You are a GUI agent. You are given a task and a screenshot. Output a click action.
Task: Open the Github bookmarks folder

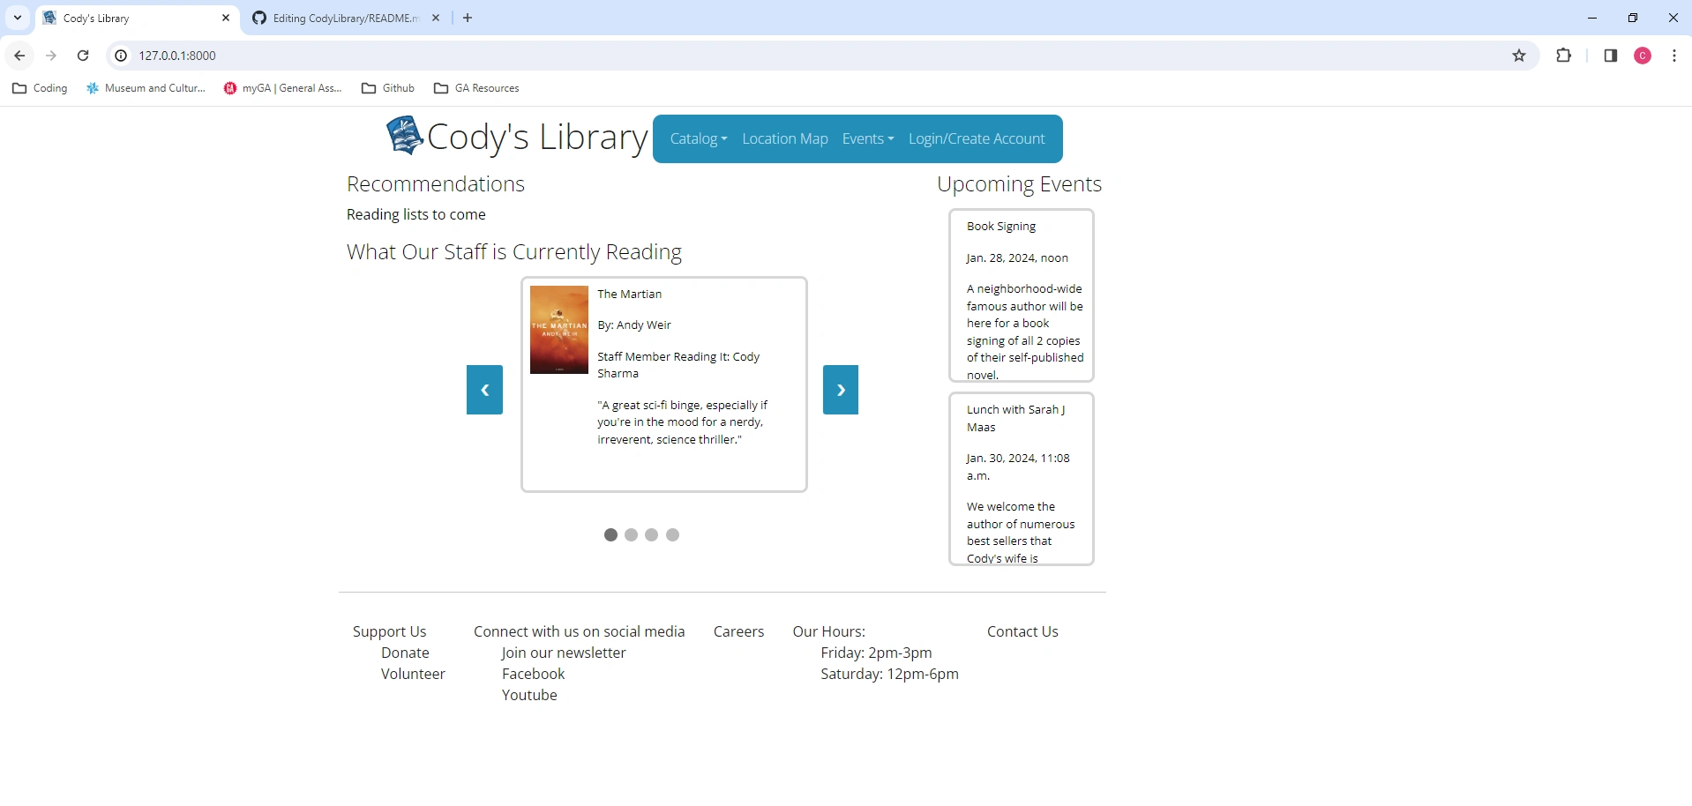(388, 88)
